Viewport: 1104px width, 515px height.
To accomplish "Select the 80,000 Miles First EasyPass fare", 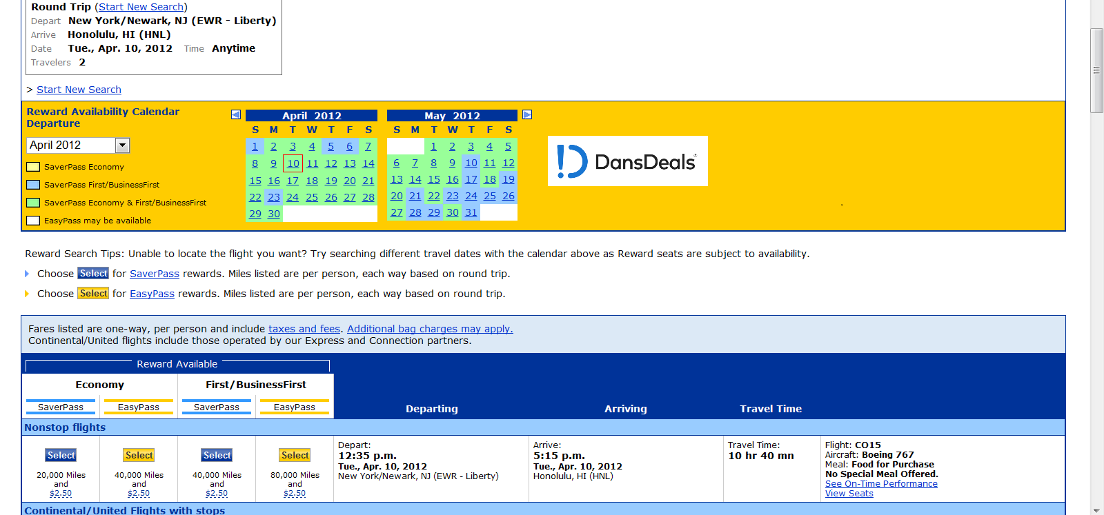I will tap(295, 456).
